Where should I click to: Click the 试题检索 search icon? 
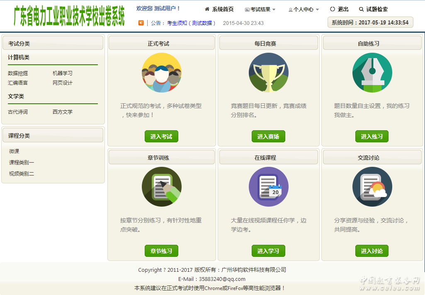[x=361, y=9]
